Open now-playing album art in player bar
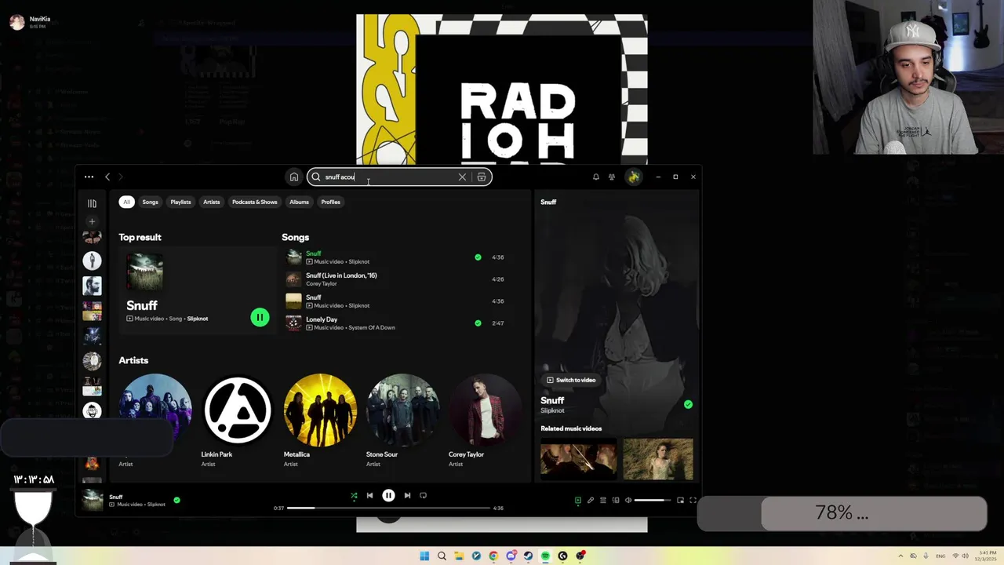 point(93,500)
